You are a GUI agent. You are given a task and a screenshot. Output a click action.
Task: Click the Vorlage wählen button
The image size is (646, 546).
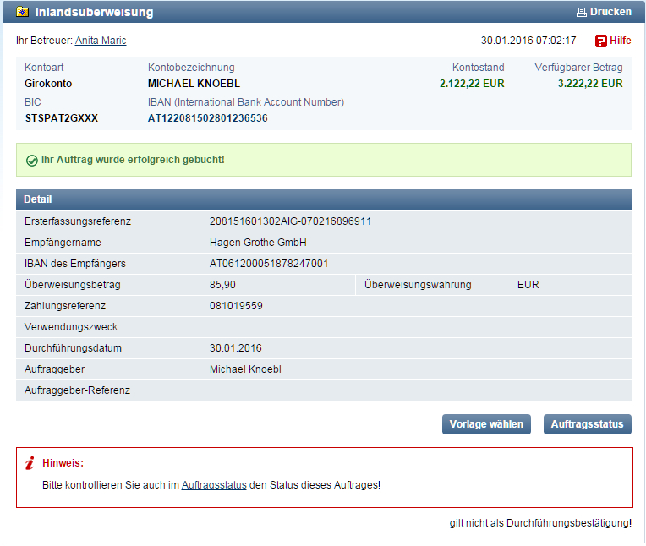point(486,424)
